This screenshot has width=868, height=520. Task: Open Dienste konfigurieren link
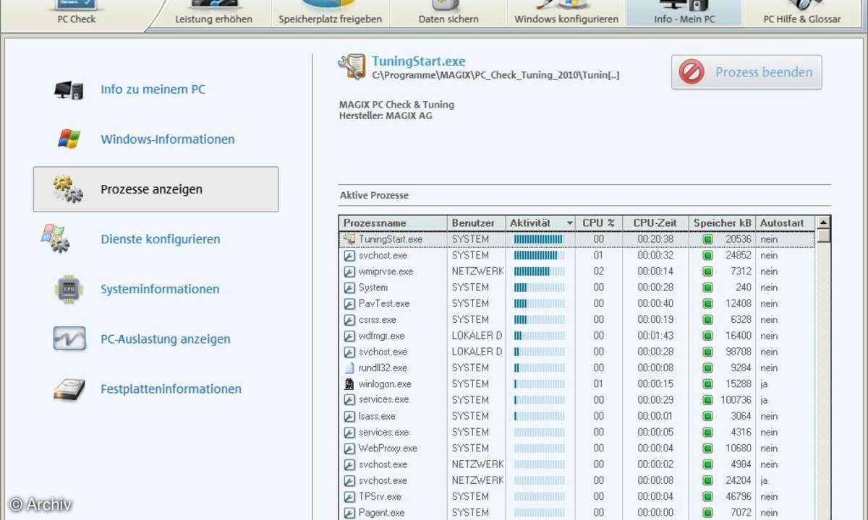click(161, 239)
